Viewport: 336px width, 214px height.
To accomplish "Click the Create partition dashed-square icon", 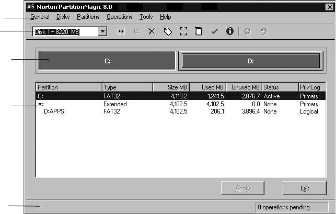I will point(183,31).
